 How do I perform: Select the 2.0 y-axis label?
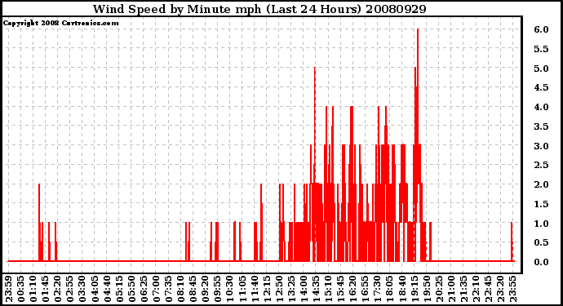tap(541, 184)
